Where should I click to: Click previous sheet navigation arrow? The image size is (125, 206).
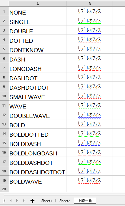click(x=11, y=201)
